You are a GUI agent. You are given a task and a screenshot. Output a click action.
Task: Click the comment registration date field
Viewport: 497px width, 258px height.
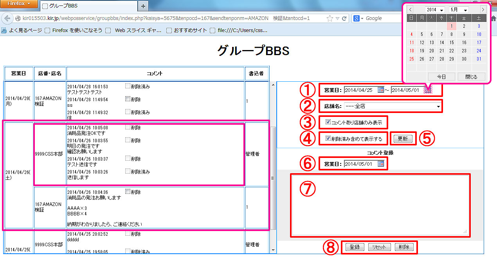[360, 164]
